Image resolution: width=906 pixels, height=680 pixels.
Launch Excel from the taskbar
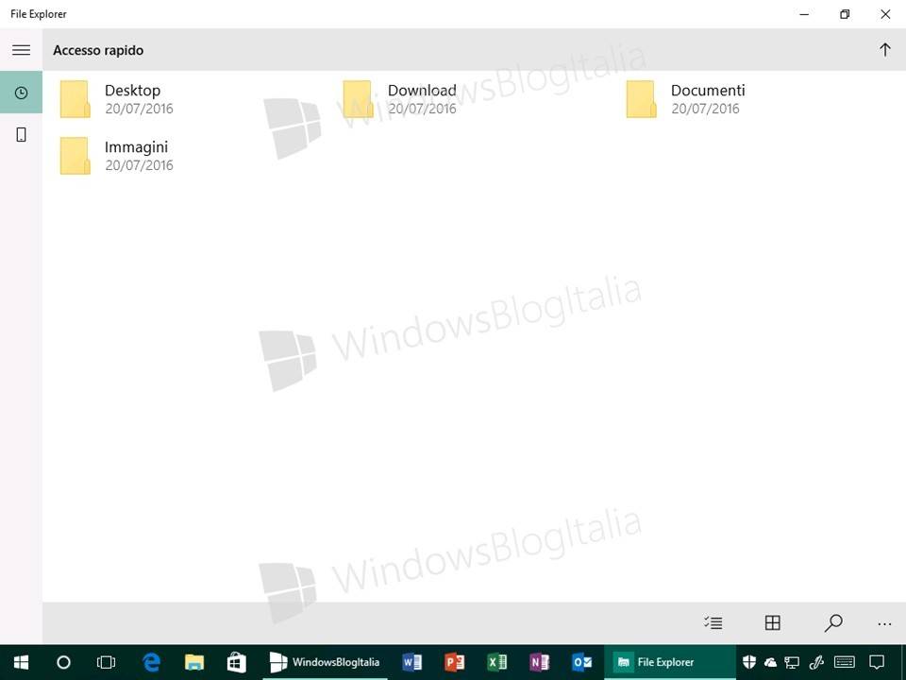click(x=497, y=662)
